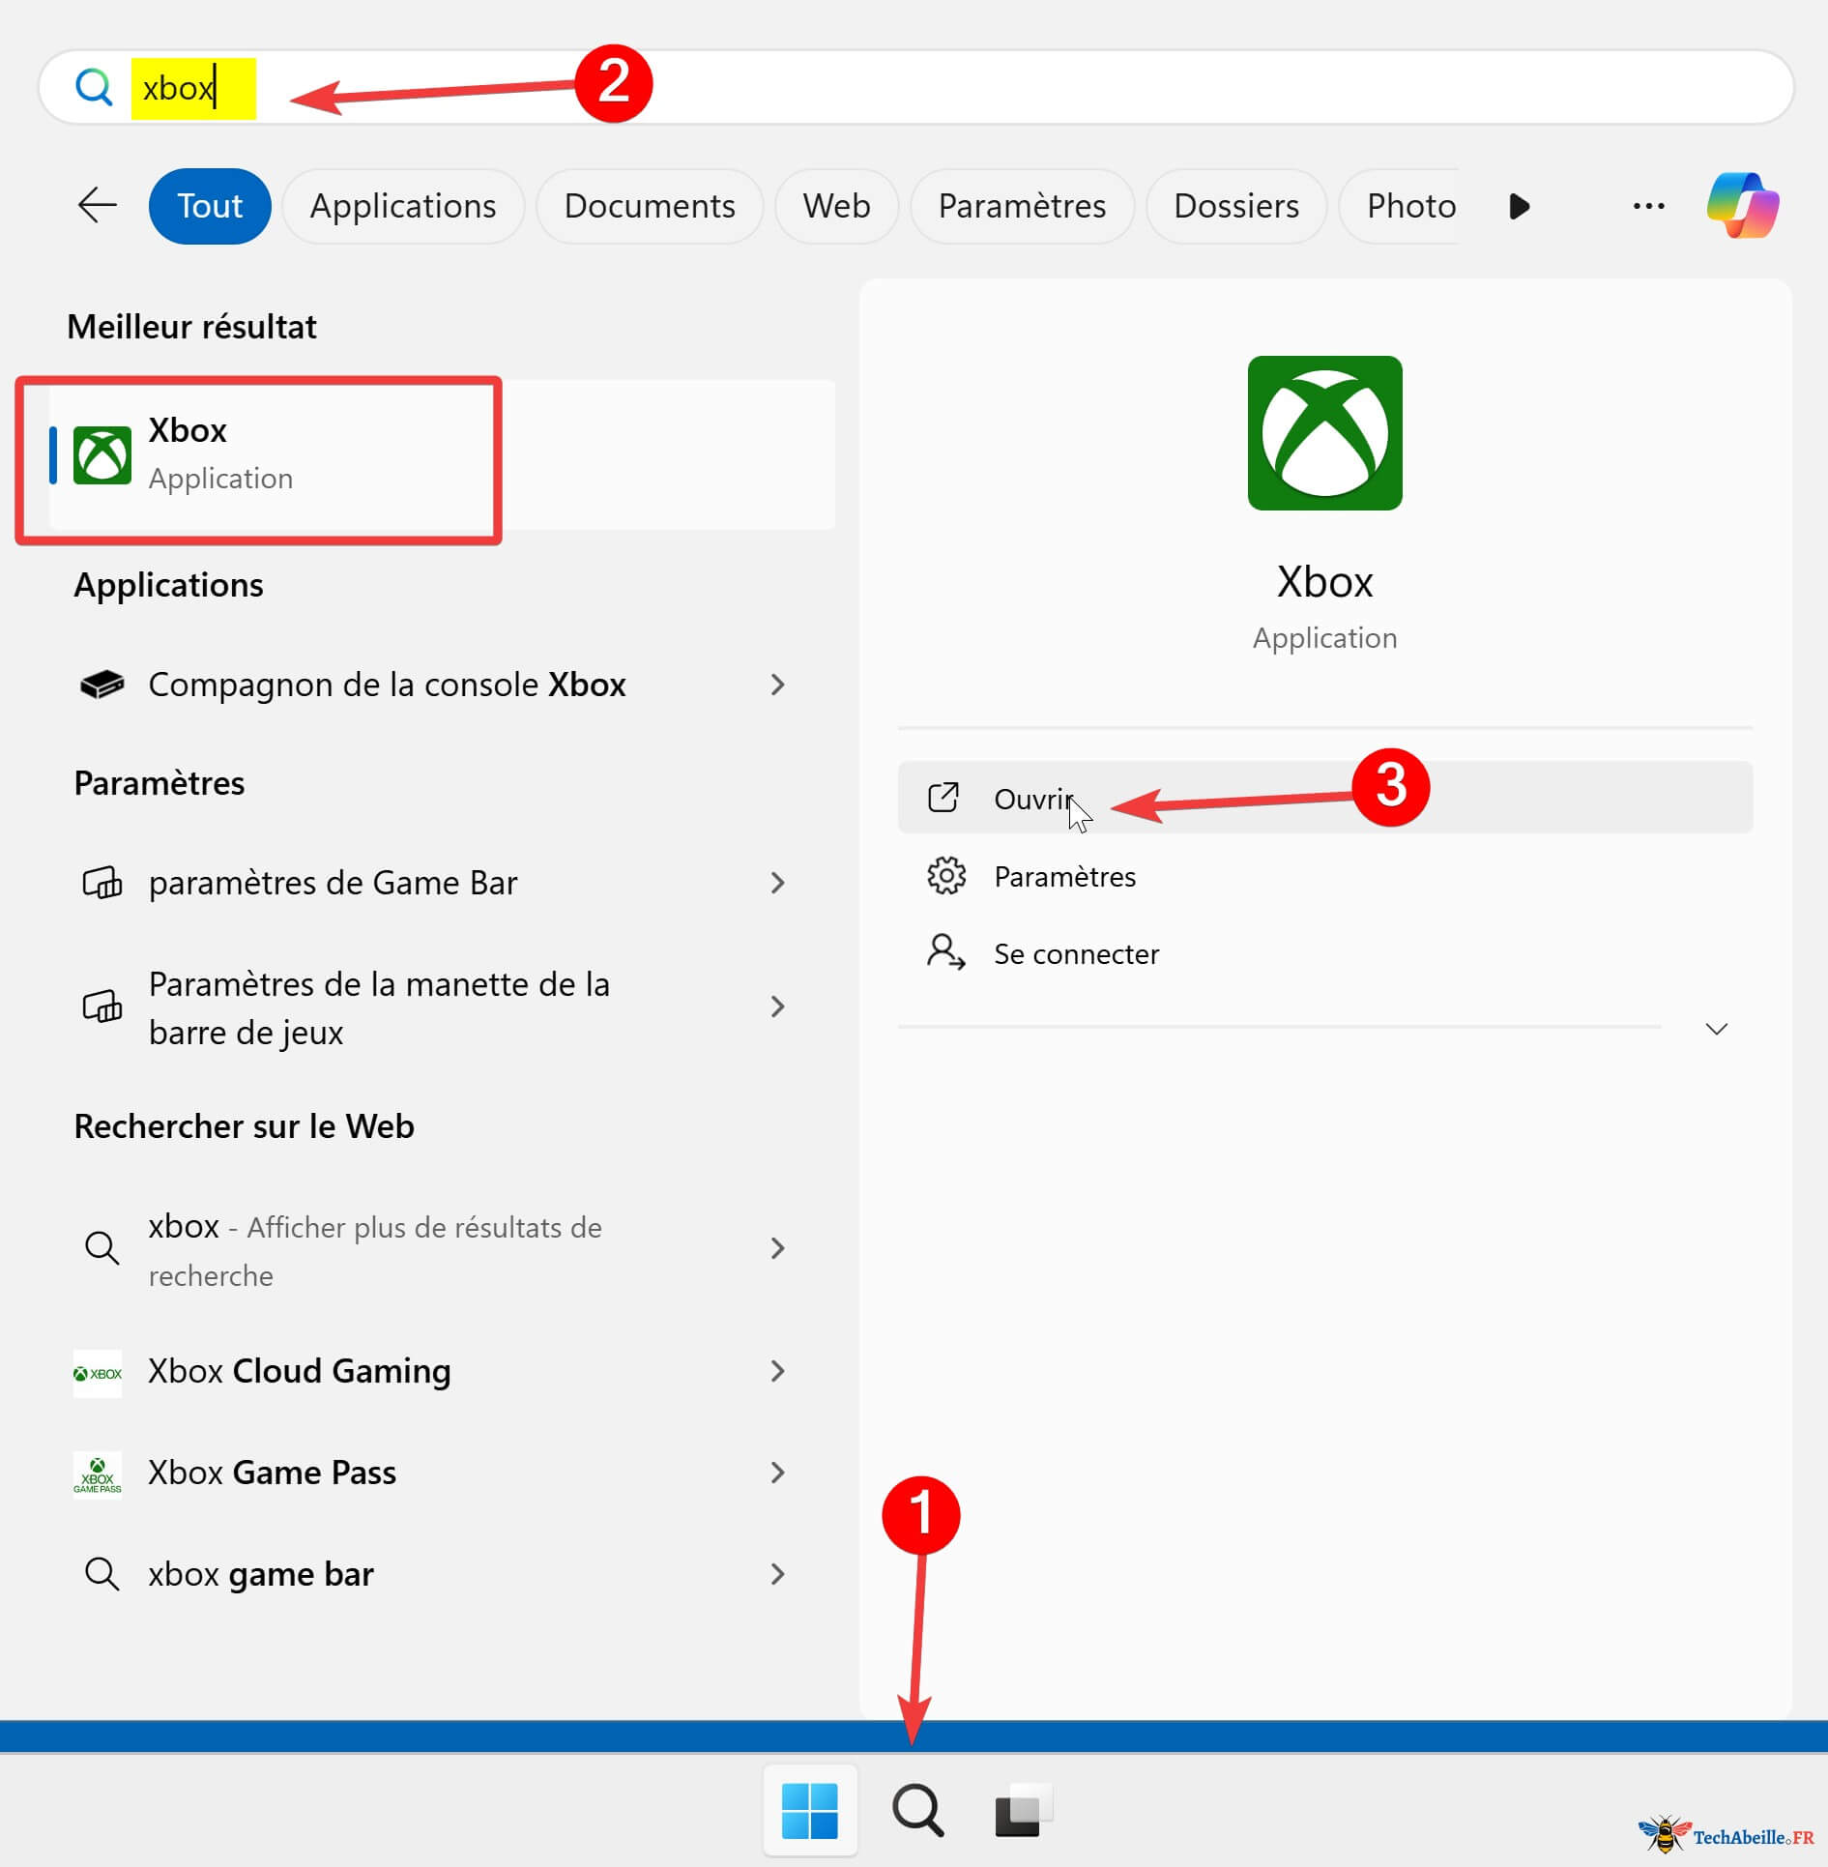Expand xbox game bar chevron

[777, 1574]
